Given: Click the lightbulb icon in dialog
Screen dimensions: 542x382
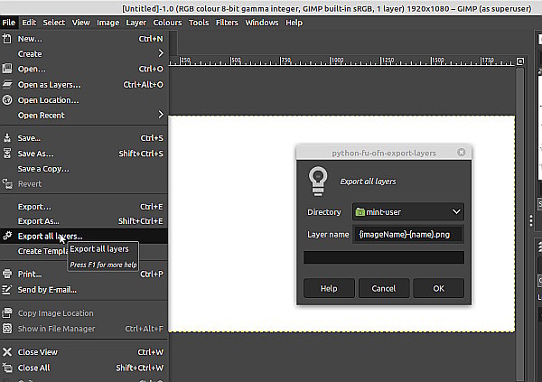Looking at the screenshot, I should (x=318, y=182).
